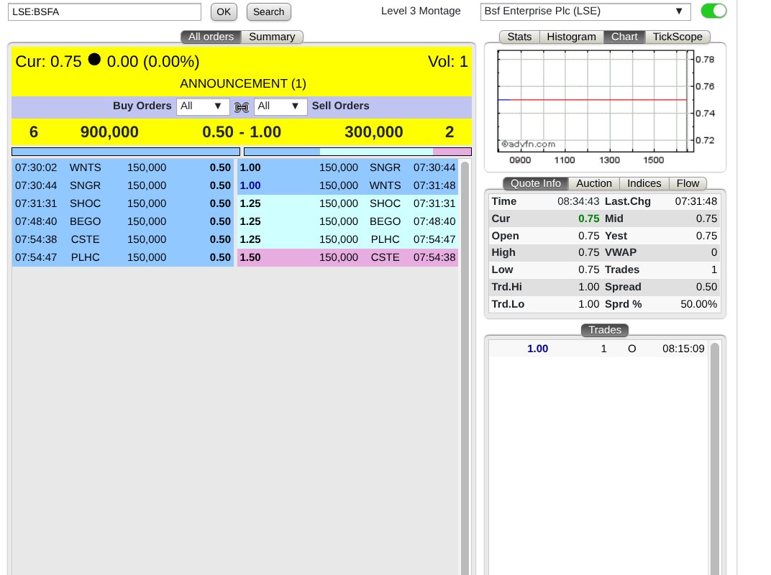Click the OK button

(x=224, y=11)
